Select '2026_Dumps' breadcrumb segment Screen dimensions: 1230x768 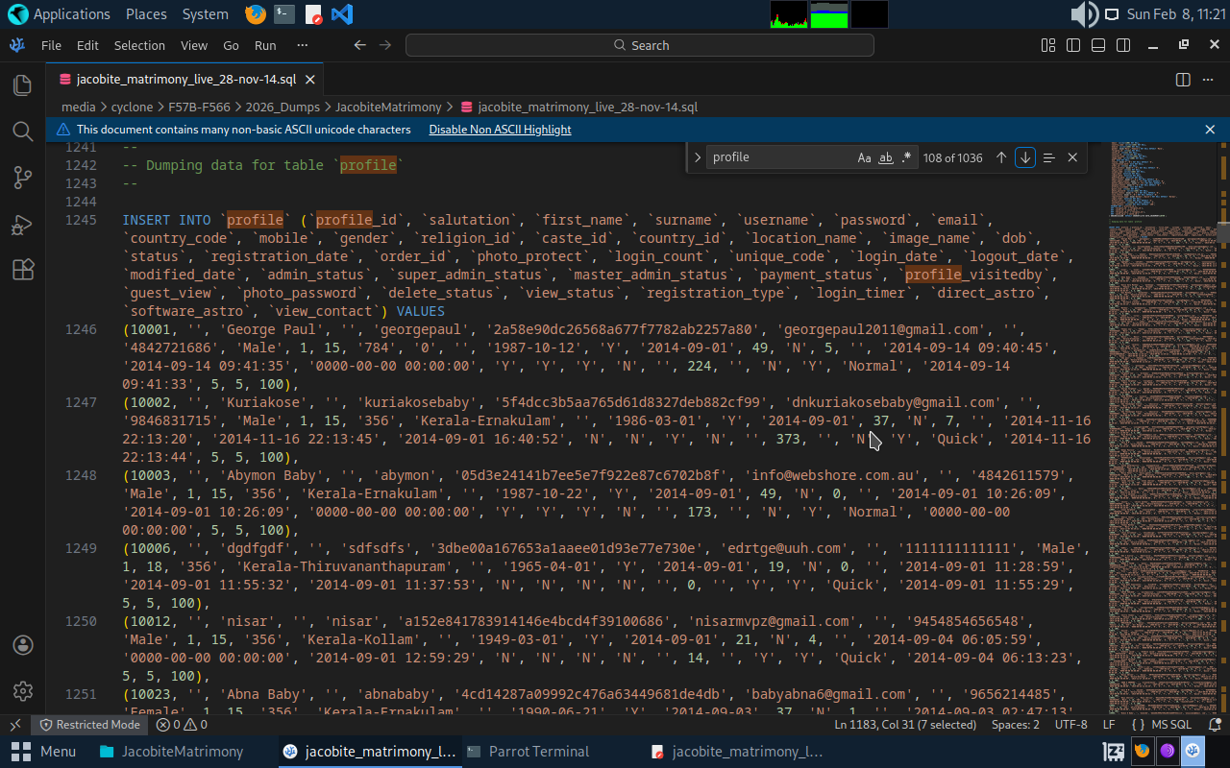(283, 107)
